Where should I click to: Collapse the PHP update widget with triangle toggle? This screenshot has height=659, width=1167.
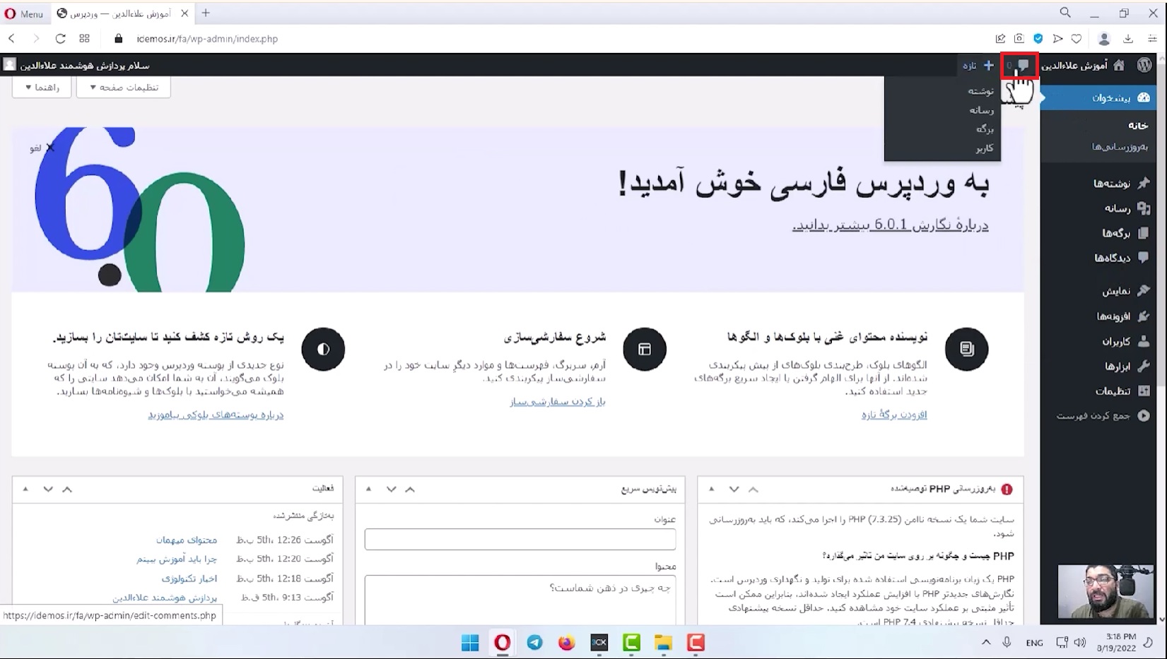pos(712,489)
